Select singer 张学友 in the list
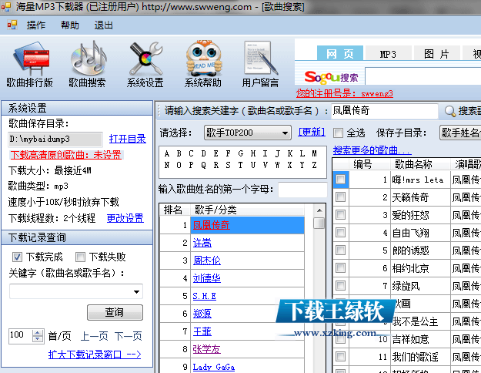 pos(207,349)
